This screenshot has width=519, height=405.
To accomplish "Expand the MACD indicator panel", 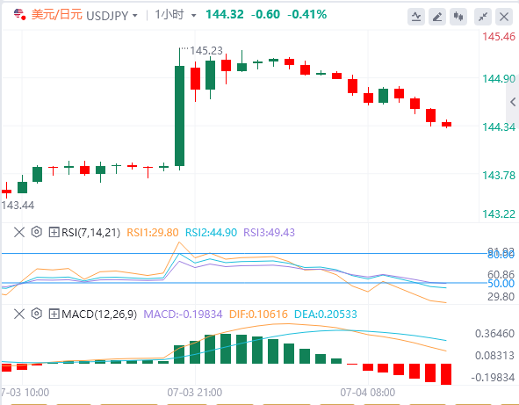I will click(x=54, y=314).
